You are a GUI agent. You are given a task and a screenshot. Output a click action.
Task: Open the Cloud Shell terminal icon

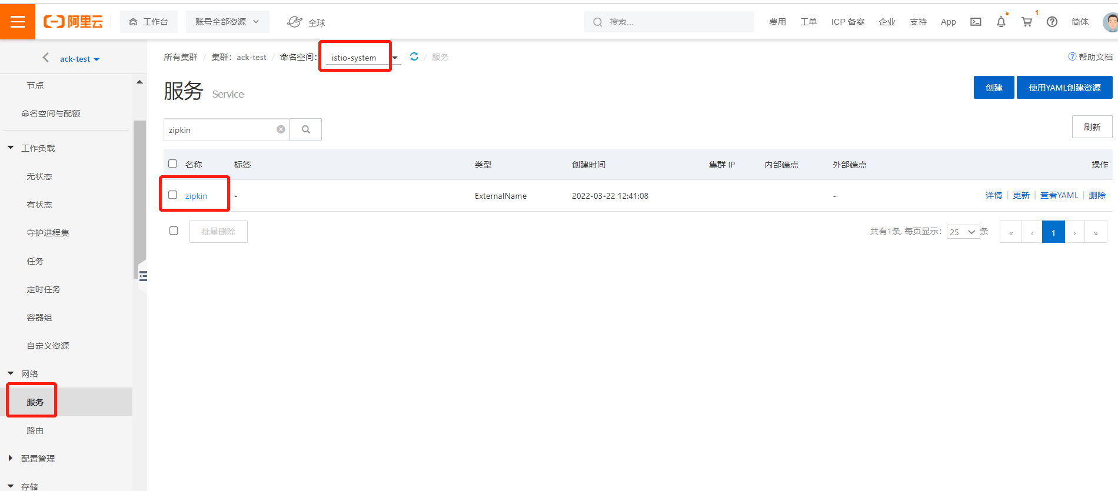coord(976,22)
